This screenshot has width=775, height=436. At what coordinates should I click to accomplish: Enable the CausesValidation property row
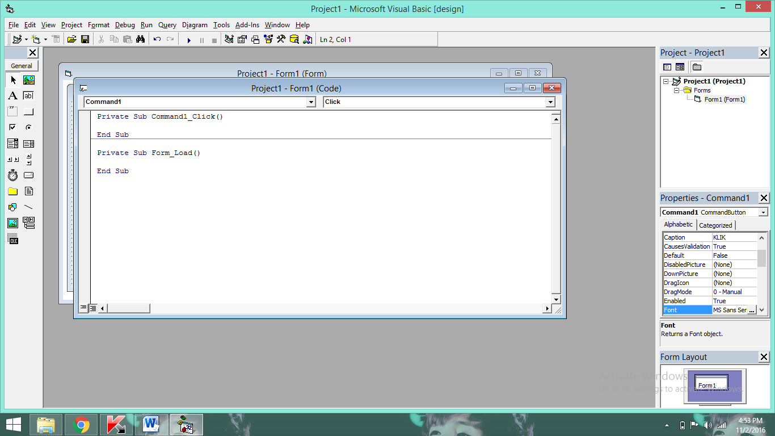(x=687, y=246)
